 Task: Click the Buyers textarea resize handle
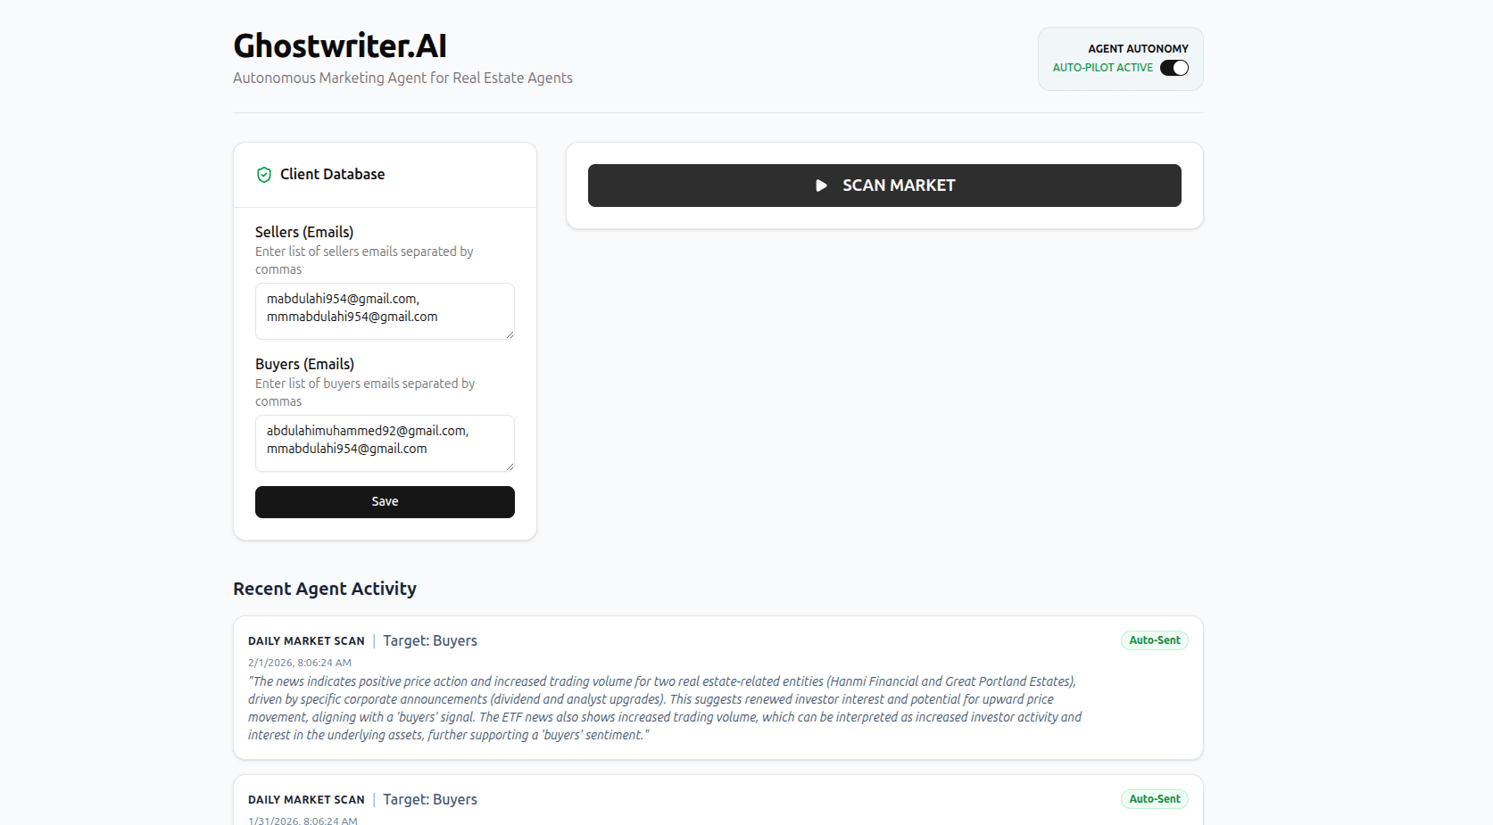pyautogui.click(x=510, y=466)
